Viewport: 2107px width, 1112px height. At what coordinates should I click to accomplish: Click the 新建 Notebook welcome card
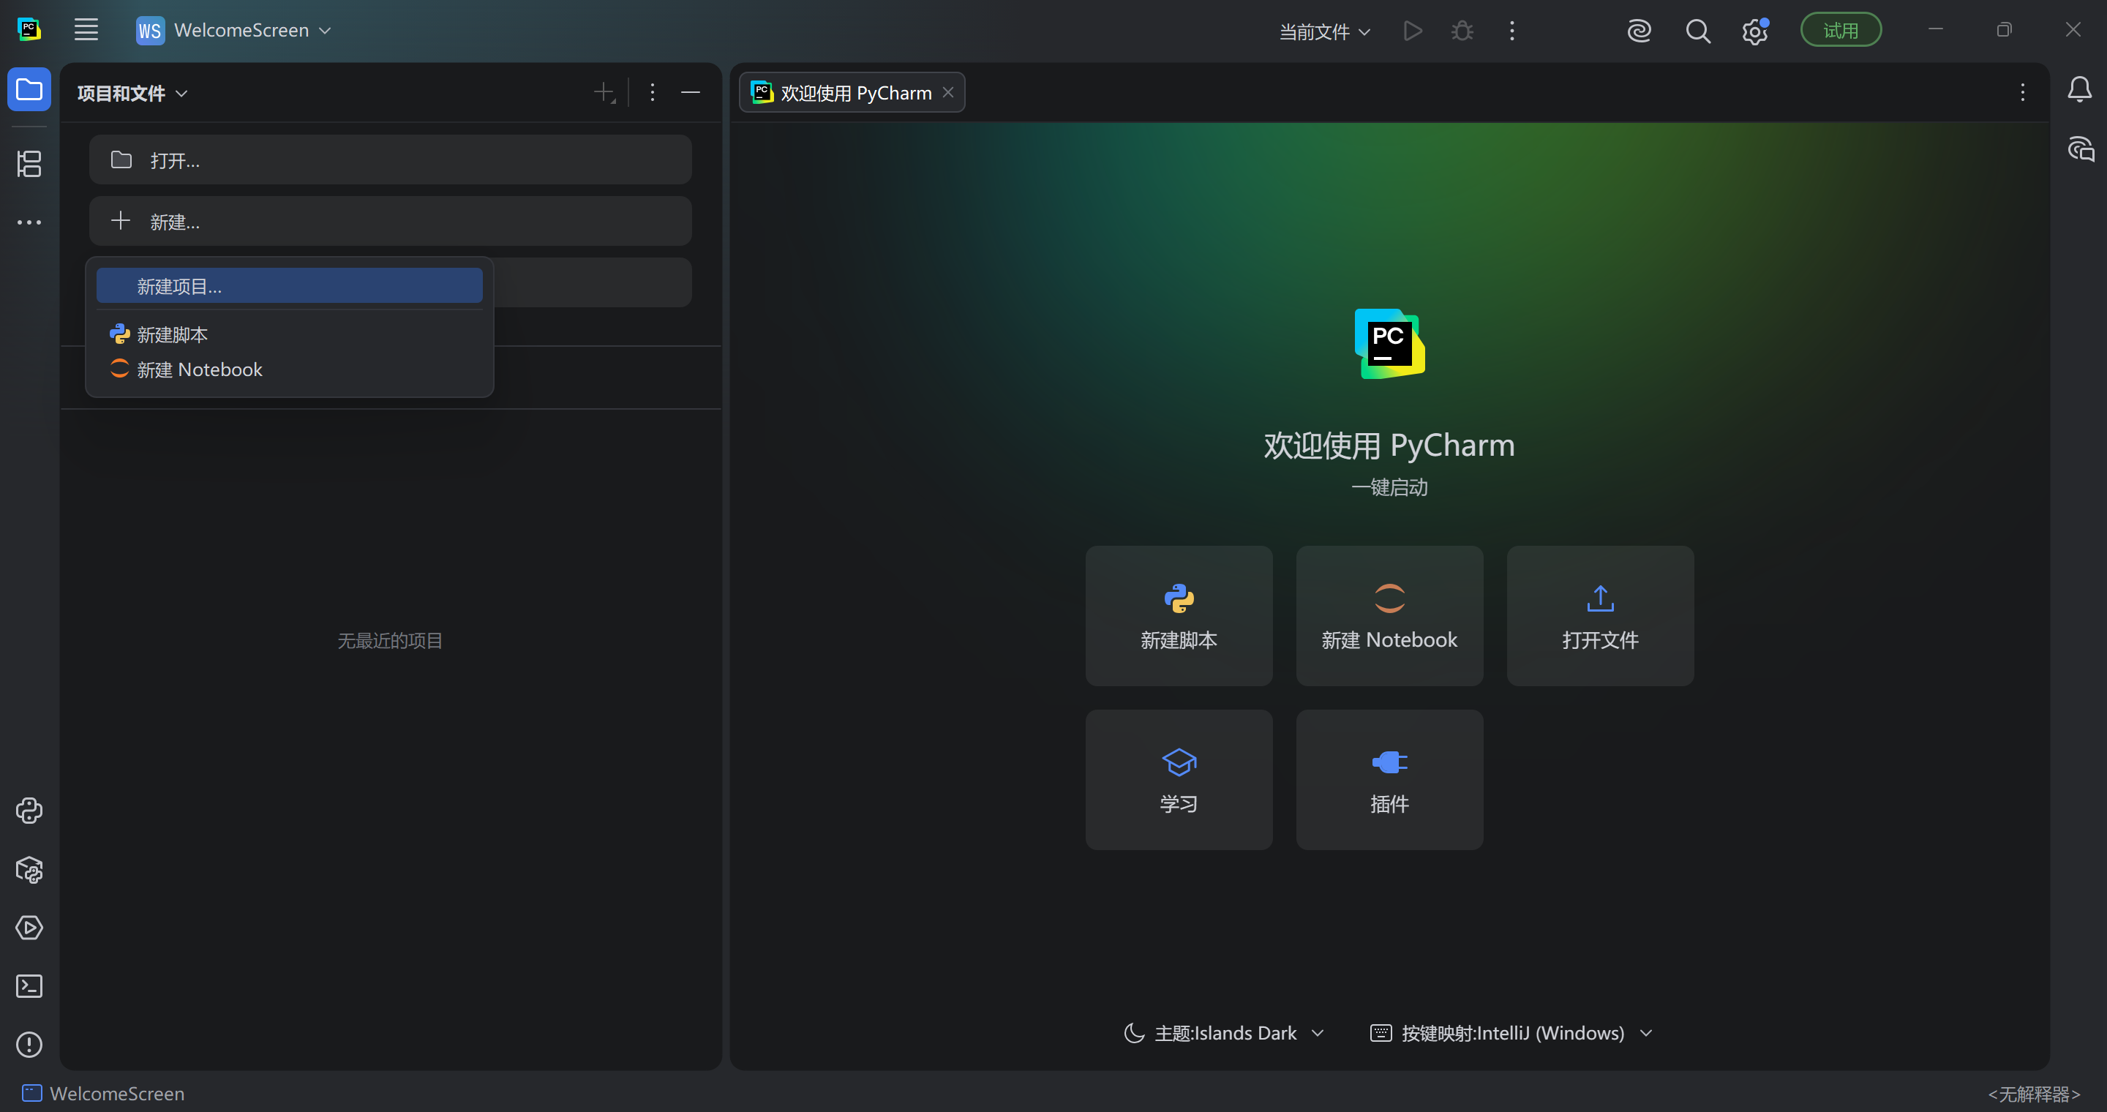(x=1389, y=616)
